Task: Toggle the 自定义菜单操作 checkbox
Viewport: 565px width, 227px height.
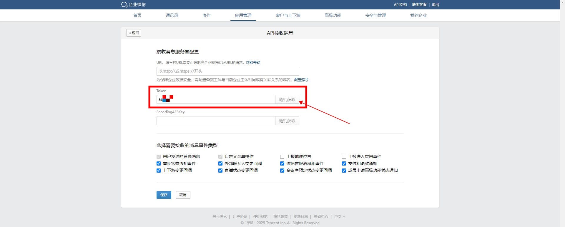Action: point(220,157)
